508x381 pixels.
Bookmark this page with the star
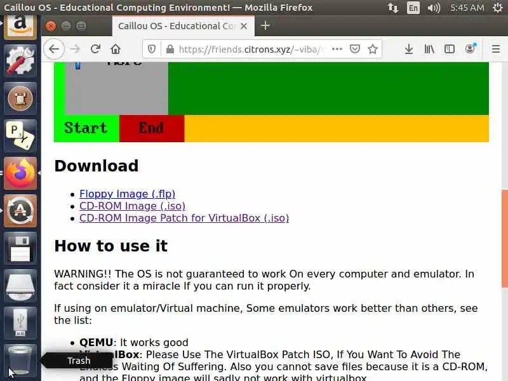coord(373,50)
